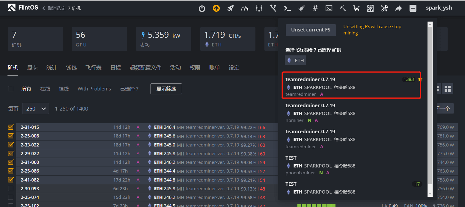Click the orange upgrade arrow icon
Viewport: 465px width, 207px height.
(216, 8)
